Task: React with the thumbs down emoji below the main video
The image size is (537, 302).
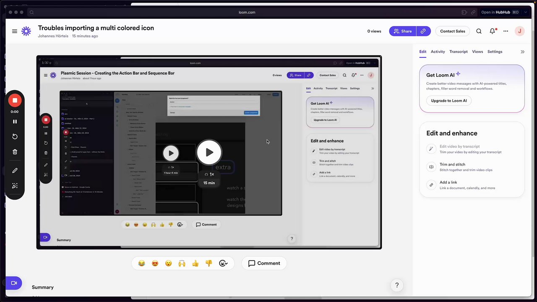Action: 209,263
